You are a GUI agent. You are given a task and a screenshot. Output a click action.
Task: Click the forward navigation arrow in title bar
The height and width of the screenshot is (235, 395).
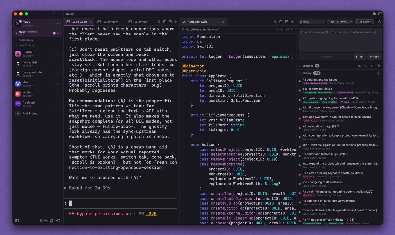click(59, 14)
